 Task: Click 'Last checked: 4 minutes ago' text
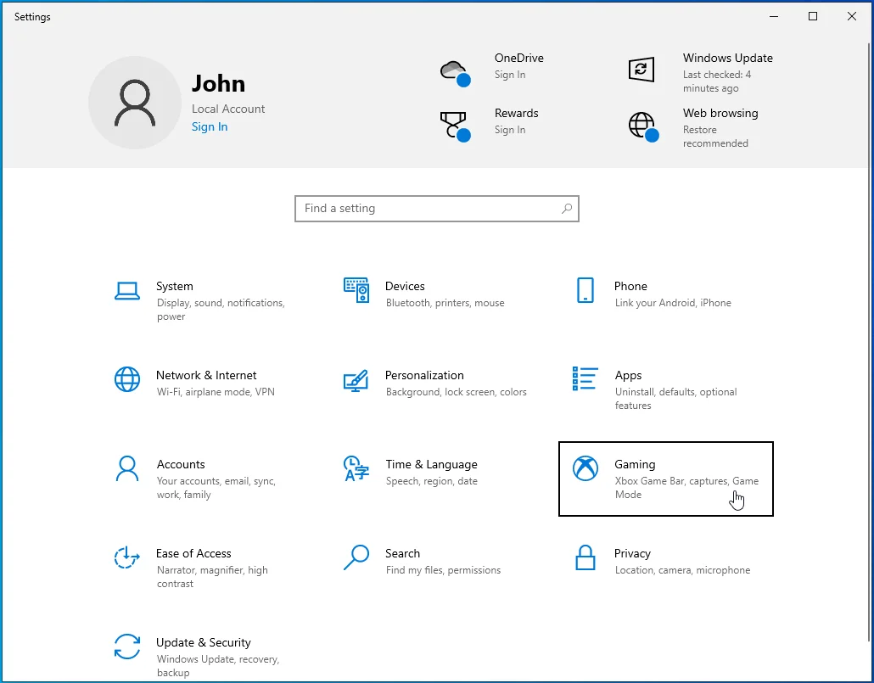[717, 81]
